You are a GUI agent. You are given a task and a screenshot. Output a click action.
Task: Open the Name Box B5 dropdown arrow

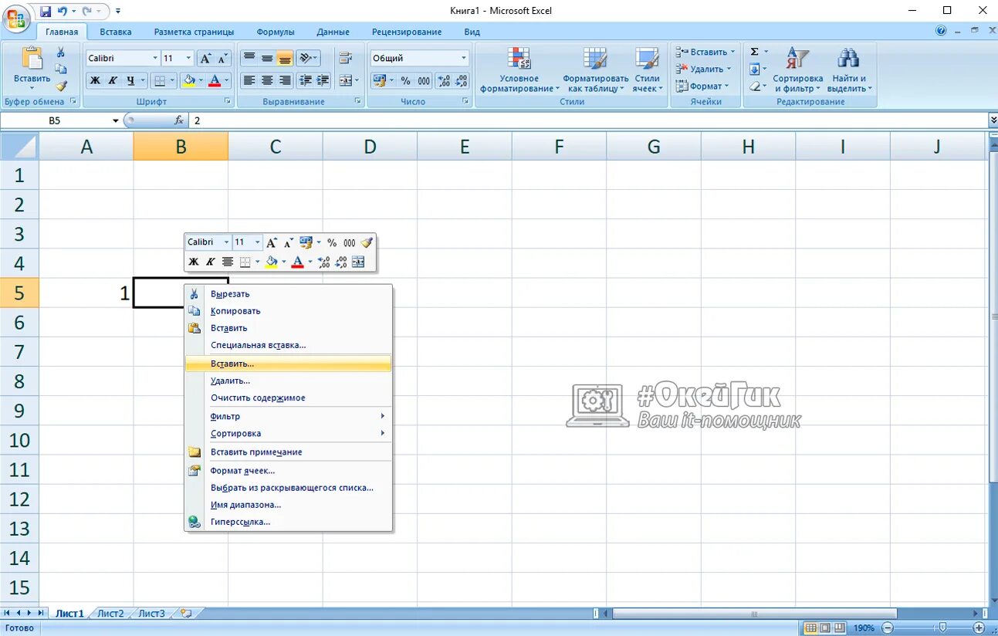116,120
